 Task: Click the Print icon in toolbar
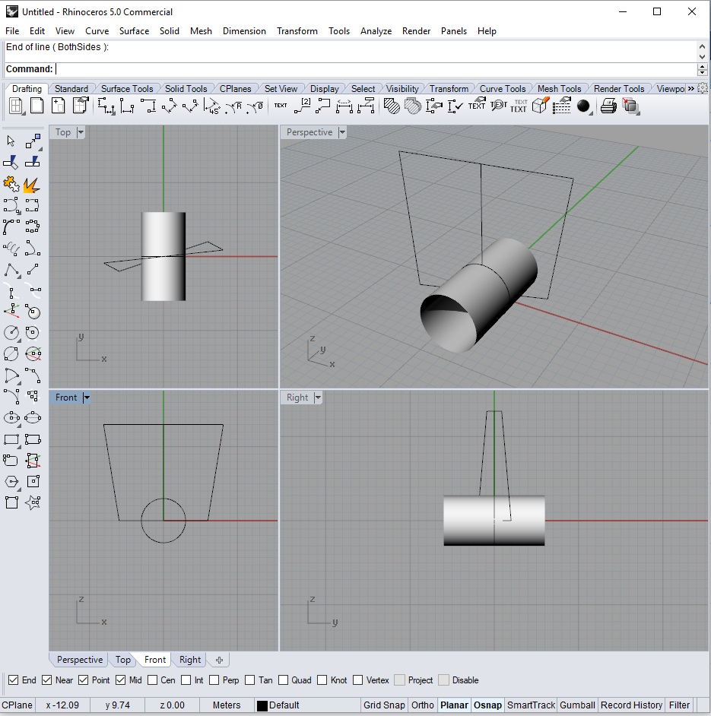[608, 106]
